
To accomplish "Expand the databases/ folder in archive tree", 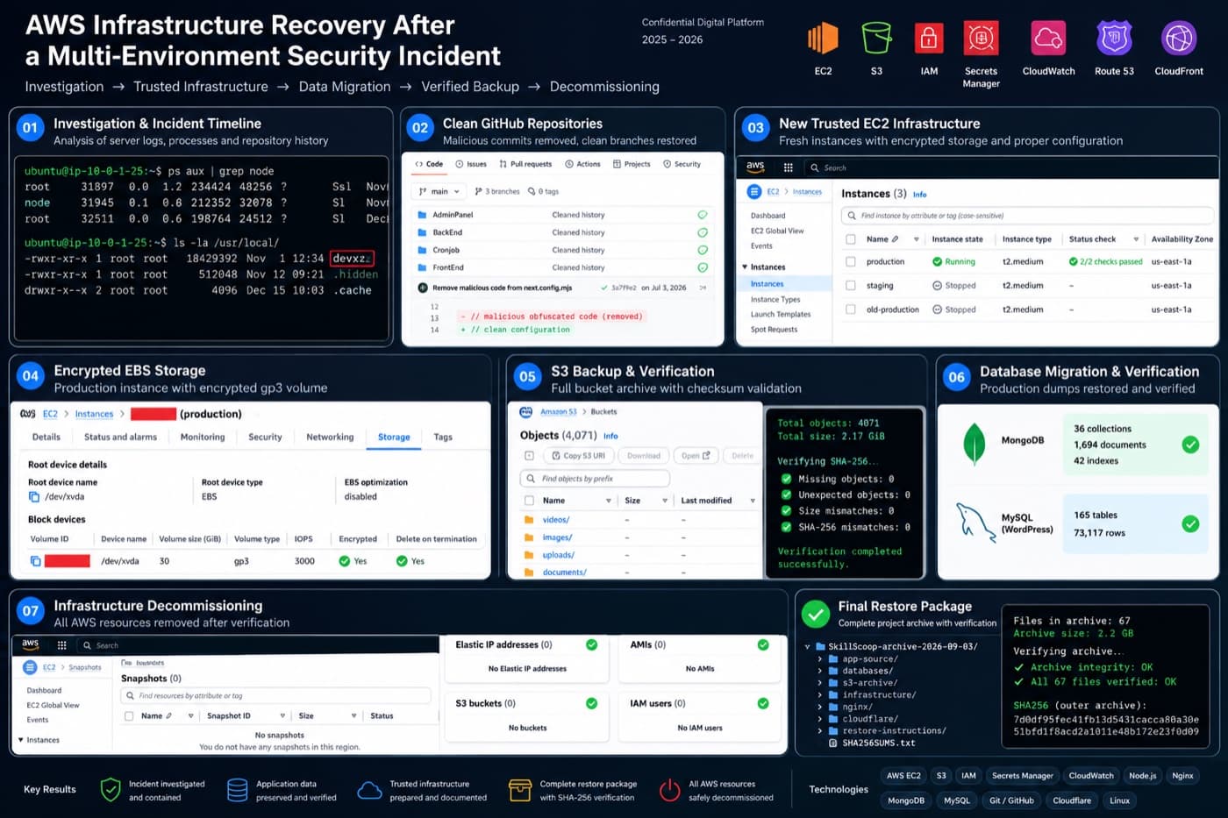I will (x=820, y=671).
